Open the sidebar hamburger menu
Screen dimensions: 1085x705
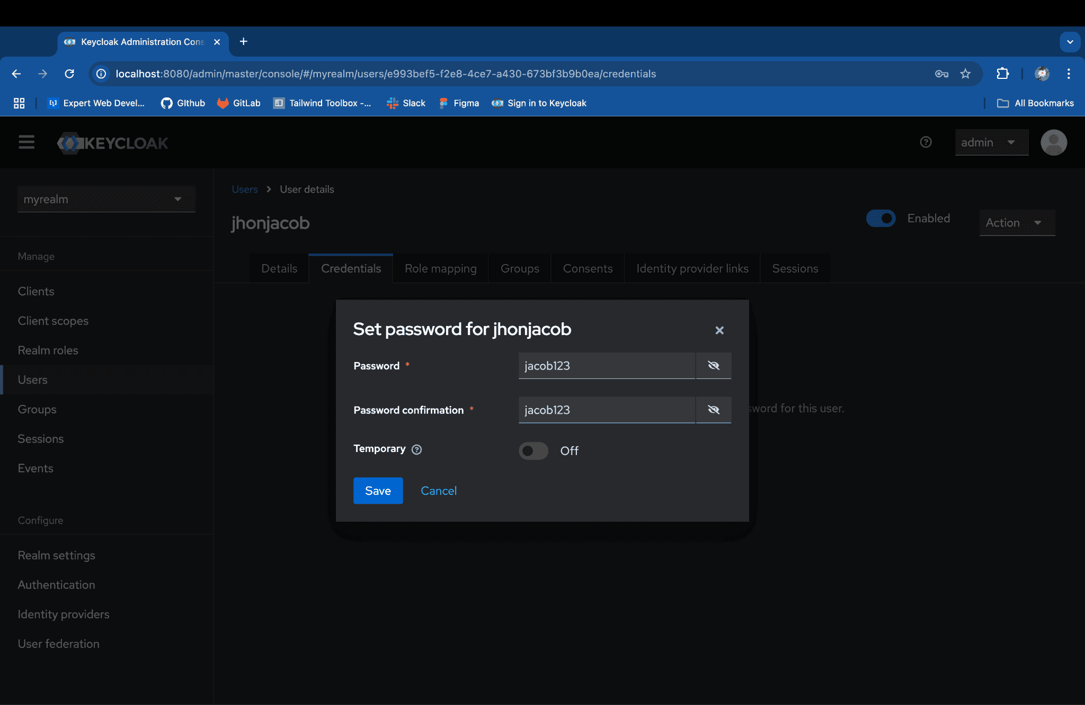point(26,142)
